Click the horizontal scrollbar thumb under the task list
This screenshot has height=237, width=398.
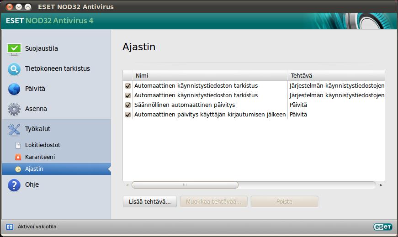coord(185,185)
